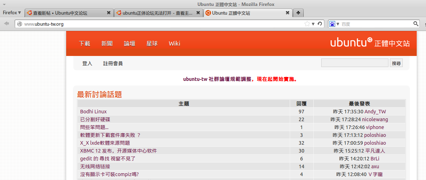The width and height of the screenshot is (426, 180).
Task: Click the Baidu paw search engine icon
Action: click(x=332, y=24)
